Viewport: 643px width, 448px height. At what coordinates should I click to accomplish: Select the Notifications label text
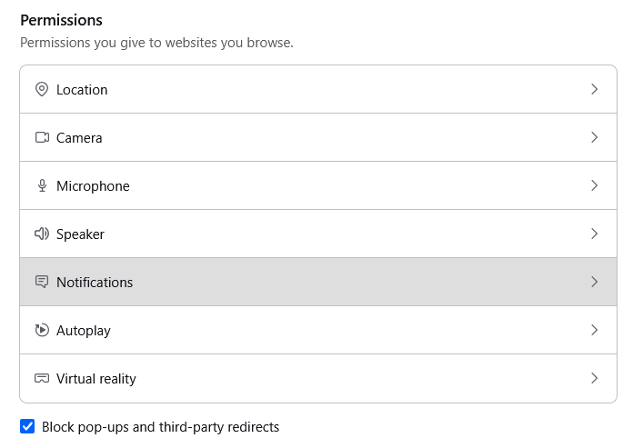(95, 283)
